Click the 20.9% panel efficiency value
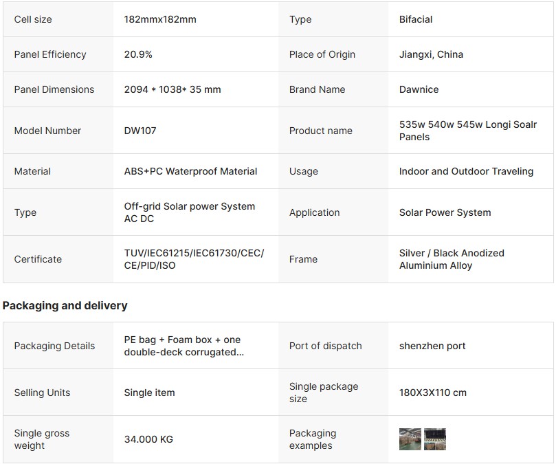 pos(138,54)
